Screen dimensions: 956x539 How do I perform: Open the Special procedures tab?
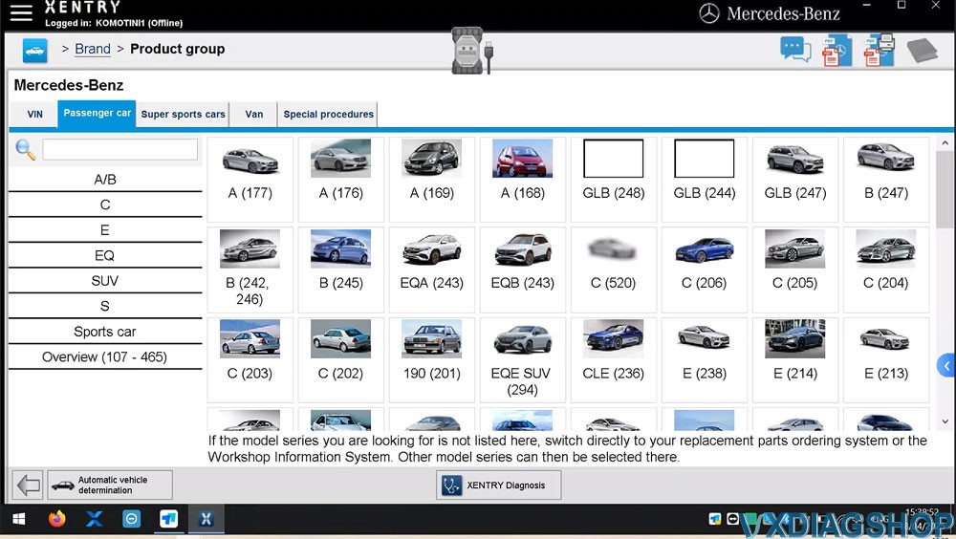point(328,114)
